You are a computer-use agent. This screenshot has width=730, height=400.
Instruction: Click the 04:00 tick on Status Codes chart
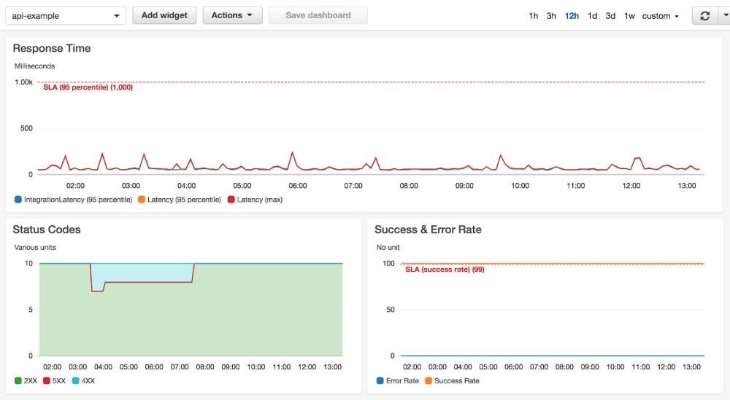click(x=103, y=367)
